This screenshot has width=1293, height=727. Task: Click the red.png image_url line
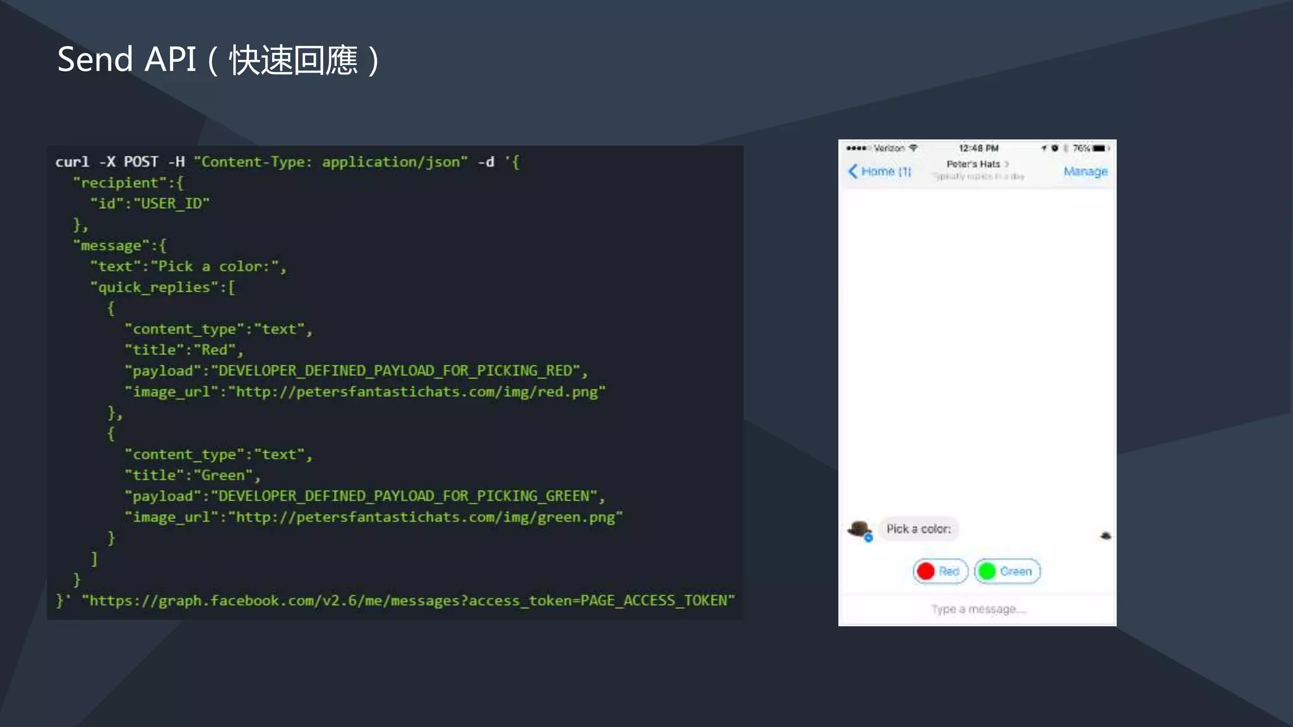[x=365, y=391]
